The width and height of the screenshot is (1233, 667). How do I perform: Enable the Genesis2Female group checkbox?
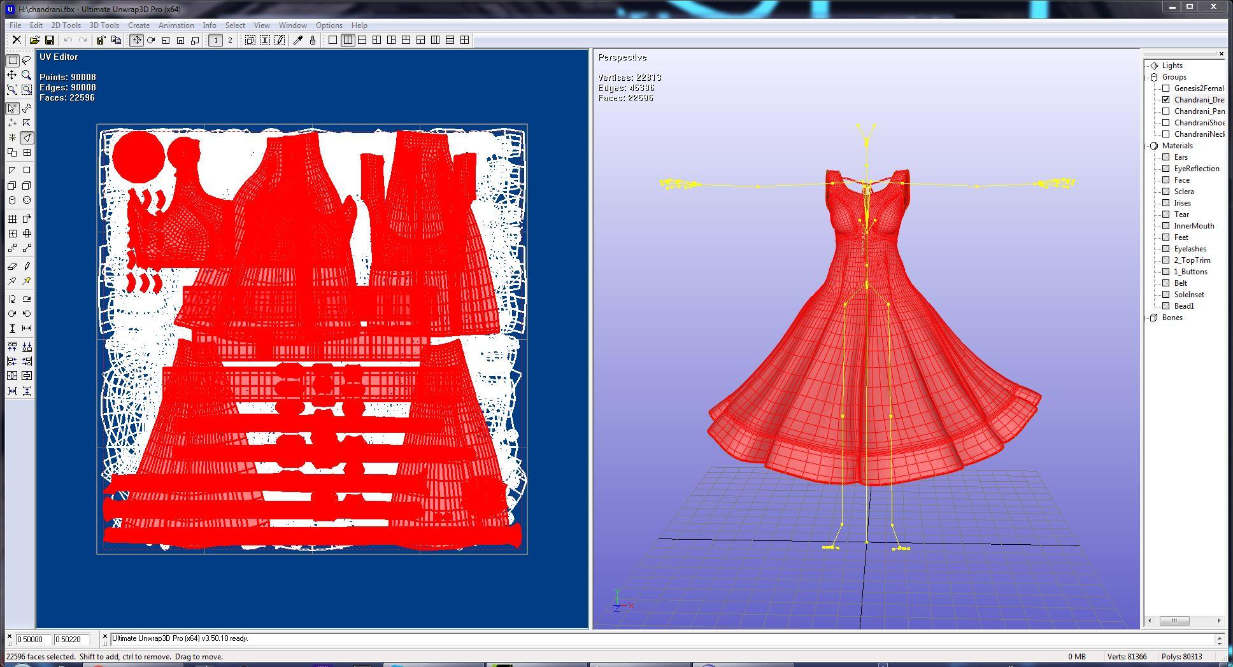[1166, 88]
